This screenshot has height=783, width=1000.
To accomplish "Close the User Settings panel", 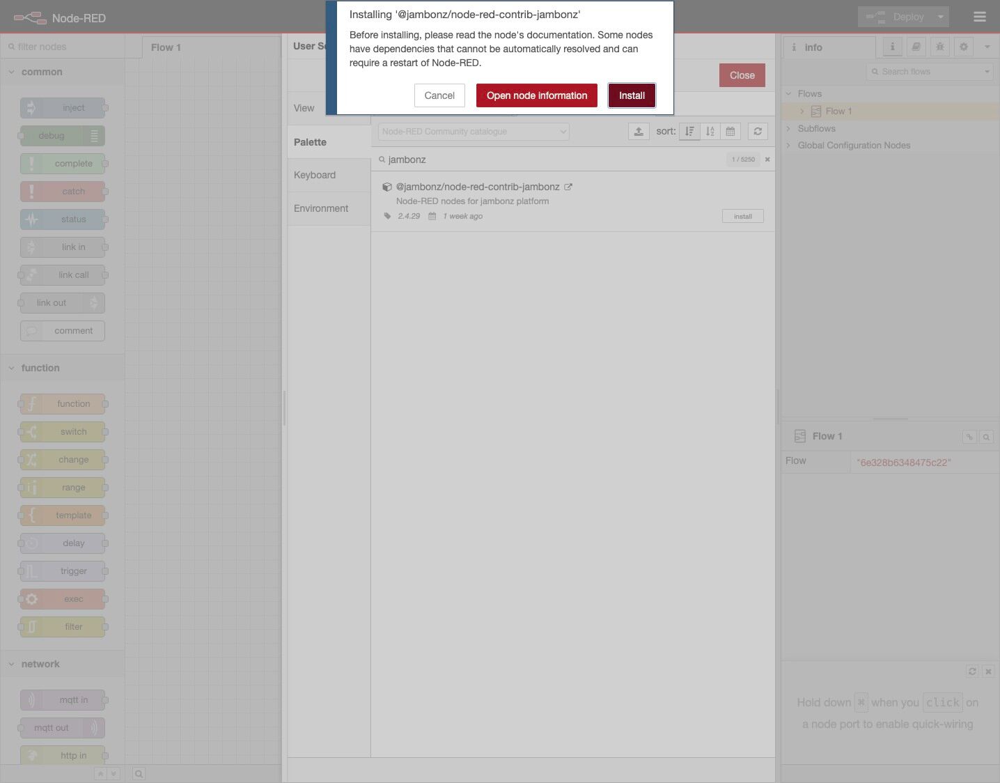I will click(742, 75).
